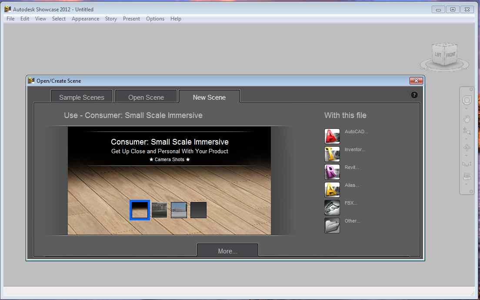Select the blue-highlighted black environment thumbnail
This screenshot has height=300, width=480.
pos(140,210)
